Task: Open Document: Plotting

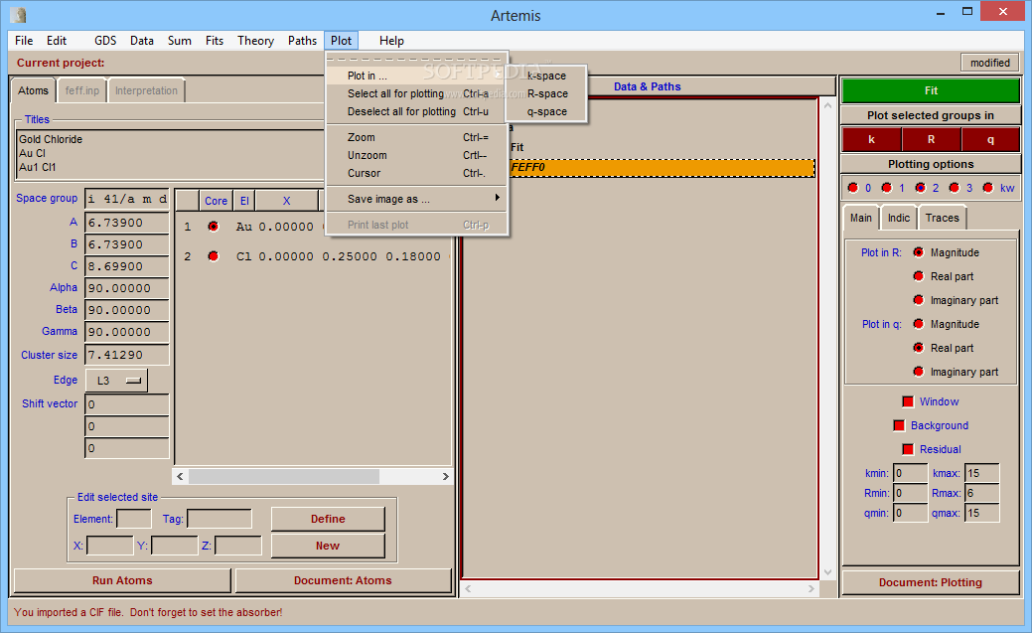Action: click(931, 582)
